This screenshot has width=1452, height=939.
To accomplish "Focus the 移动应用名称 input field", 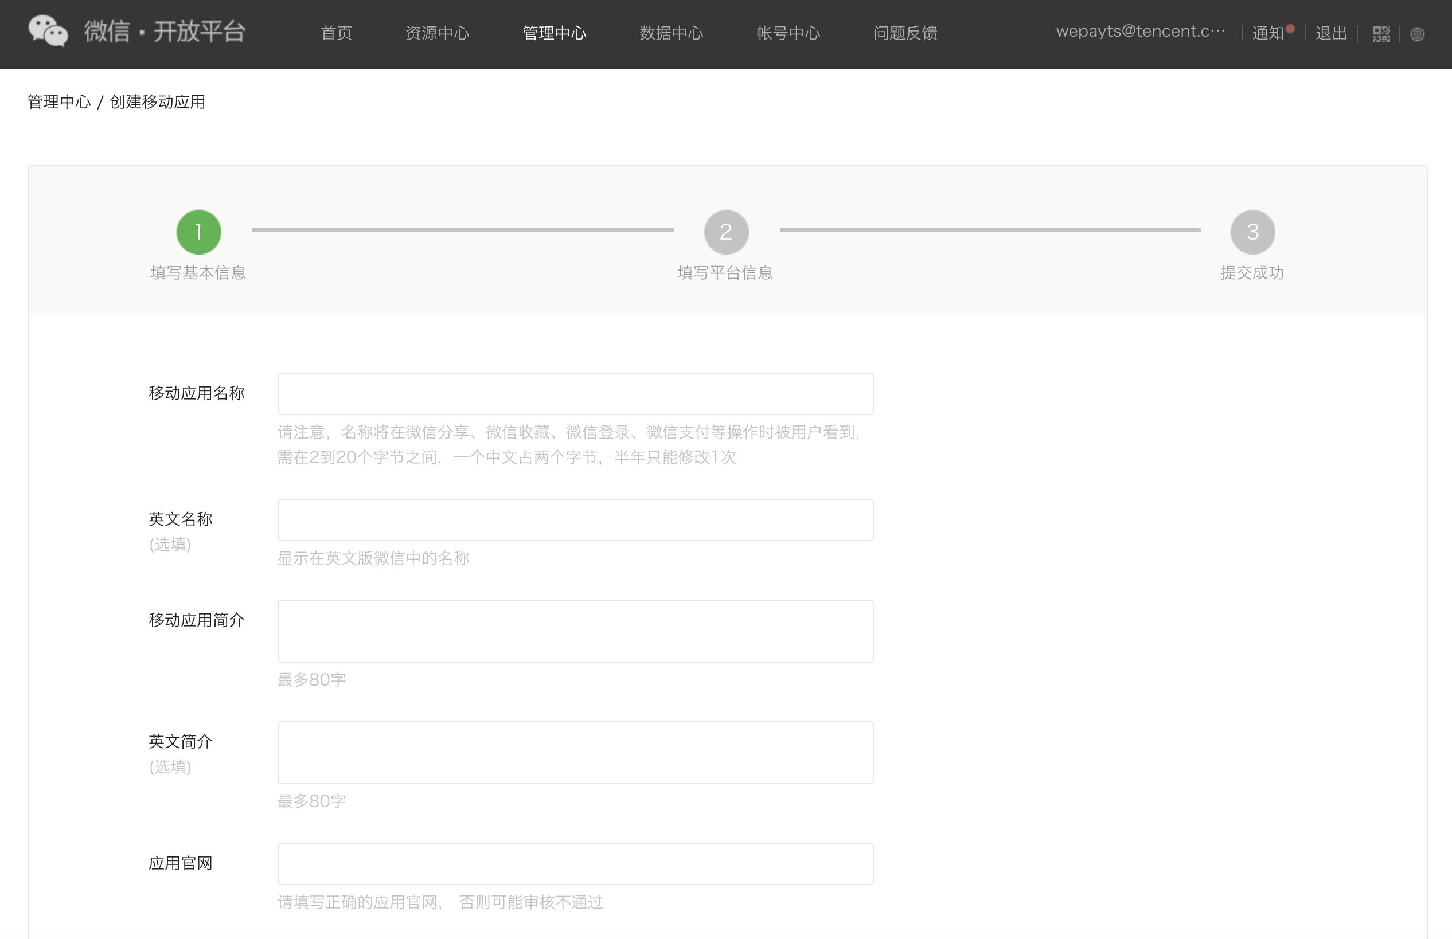I will tap(575, 394).
